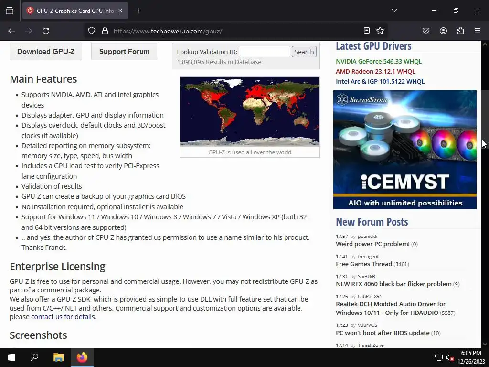Image resolution: width=489 pixels, height=367 pixels.
Task: Open the Support Forum button
Action: [124, 52]
